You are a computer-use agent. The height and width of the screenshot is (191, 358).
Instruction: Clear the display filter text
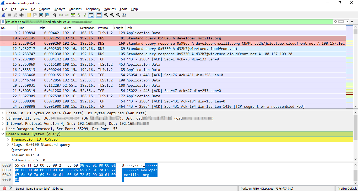335,22
